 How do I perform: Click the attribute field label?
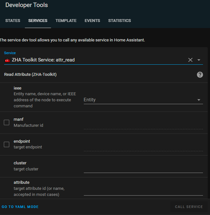pos(22,183)
